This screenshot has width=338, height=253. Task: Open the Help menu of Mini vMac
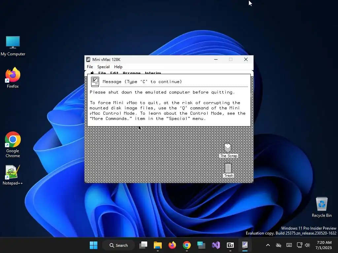[x=118, y=67]
